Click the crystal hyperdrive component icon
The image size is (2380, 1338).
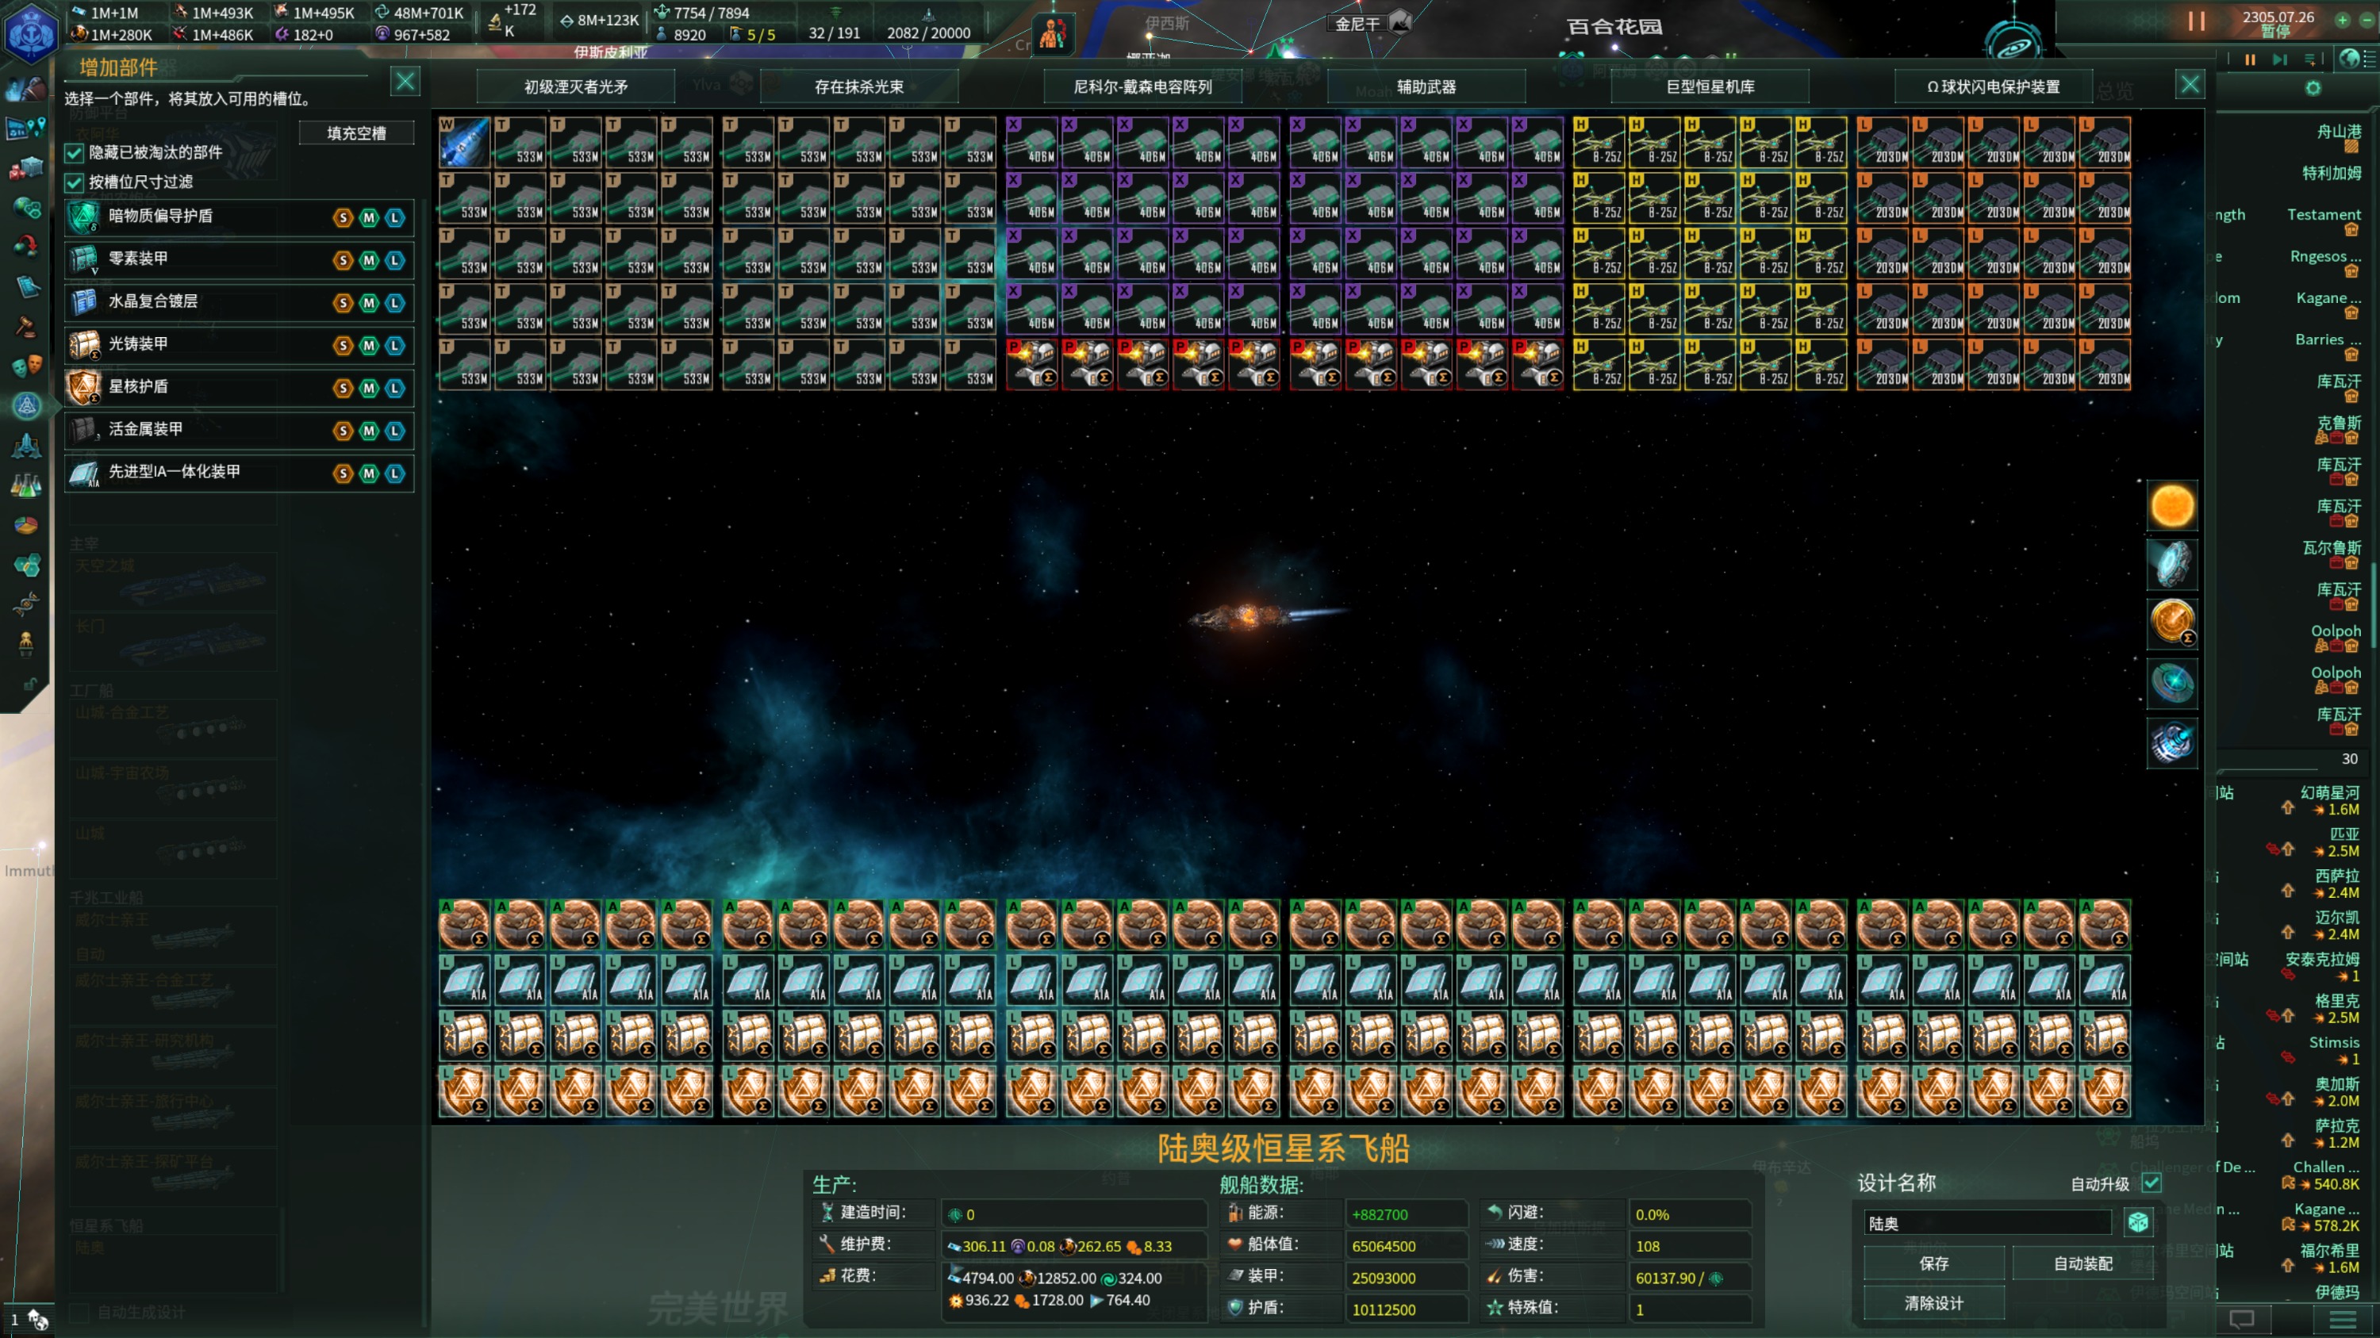pyautogui.click(x=2171, y=563)
